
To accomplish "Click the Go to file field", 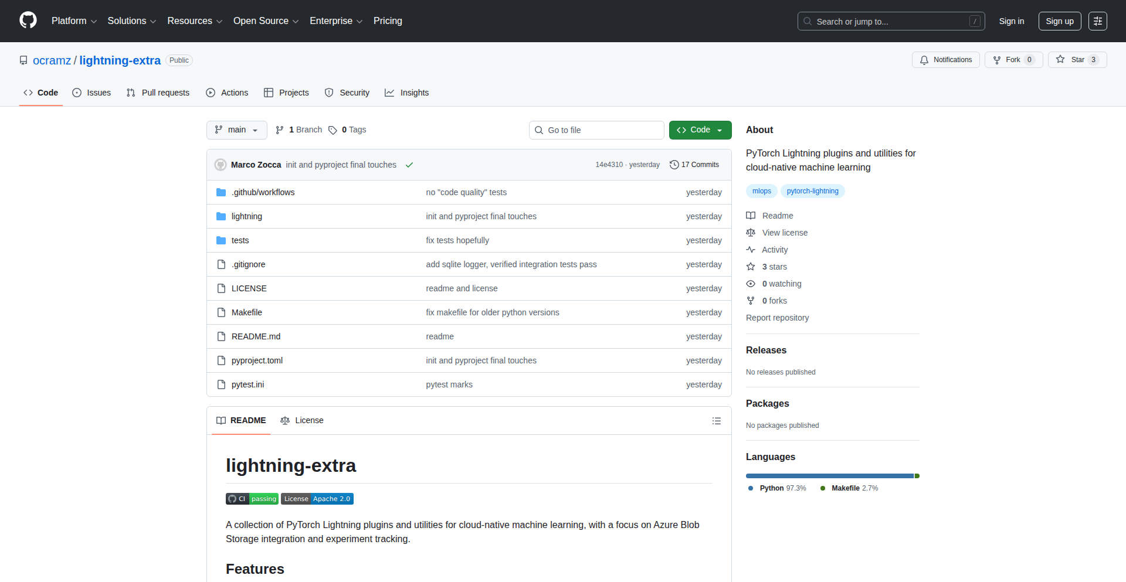I will [596, 130].
